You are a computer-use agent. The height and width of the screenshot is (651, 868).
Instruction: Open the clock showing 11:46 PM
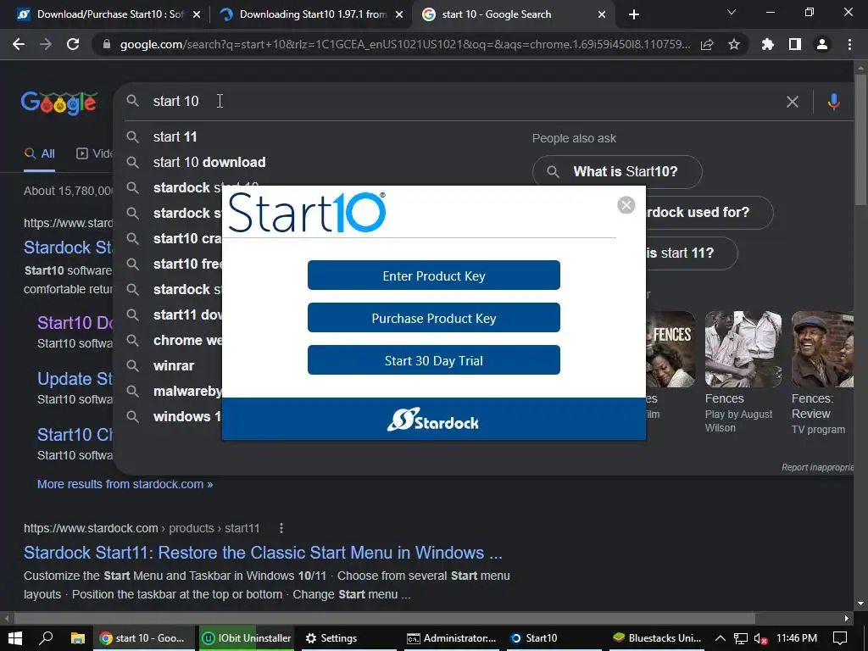tap(797, 638)
